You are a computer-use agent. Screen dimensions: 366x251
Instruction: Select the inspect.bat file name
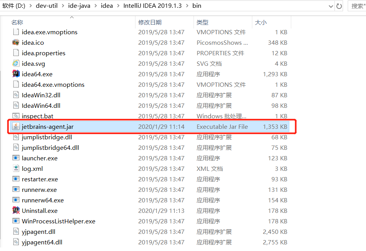[x=37, y=116]
